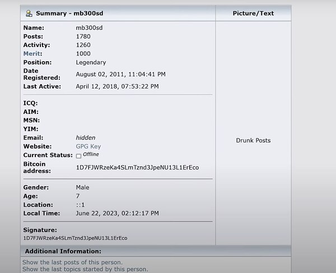Click the Position label
The image size is (336, 273).
38,62
